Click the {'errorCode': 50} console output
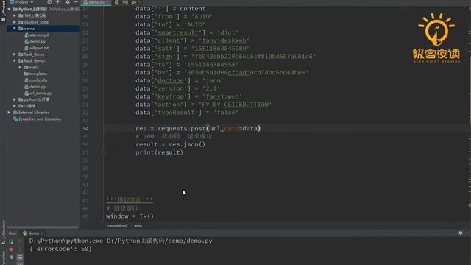The width and height of the screenshot is (471, 265). tap(60, 249)
